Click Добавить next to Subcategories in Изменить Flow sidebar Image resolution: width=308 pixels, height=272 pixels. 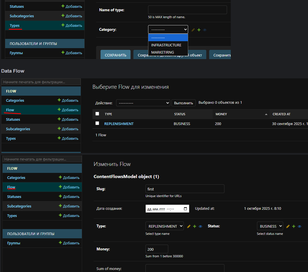(69, 206)
